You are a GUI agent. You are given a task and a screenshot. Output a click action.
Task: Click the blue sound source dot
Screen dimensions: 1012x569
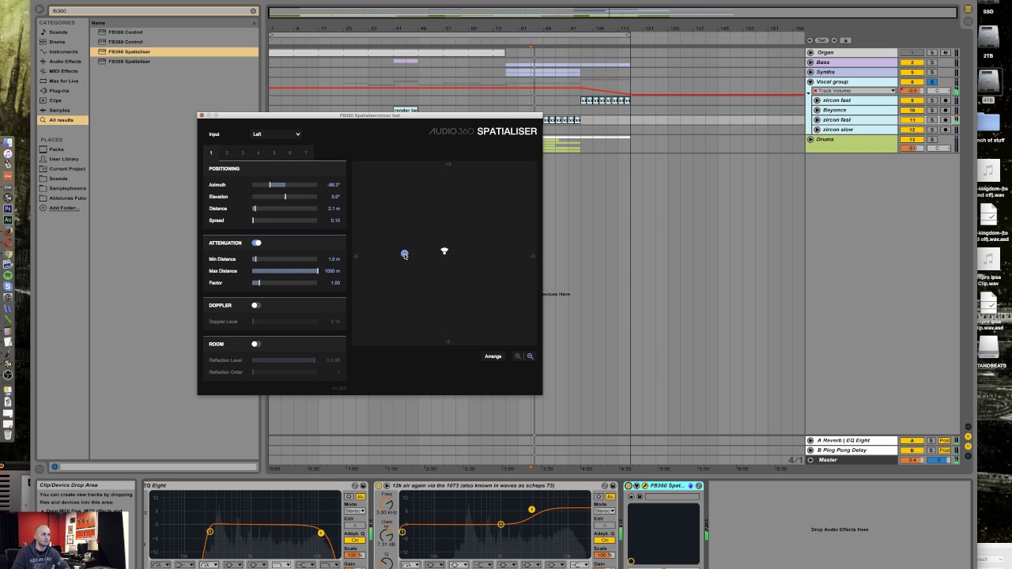pos(404,254)
